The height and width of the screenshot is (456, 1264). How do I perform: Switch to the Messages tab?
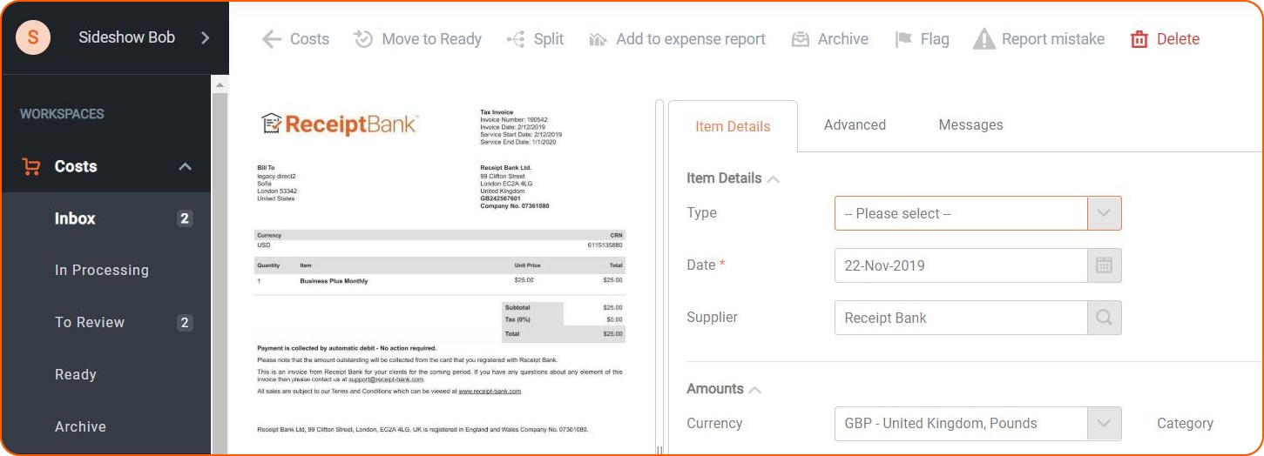970,124
